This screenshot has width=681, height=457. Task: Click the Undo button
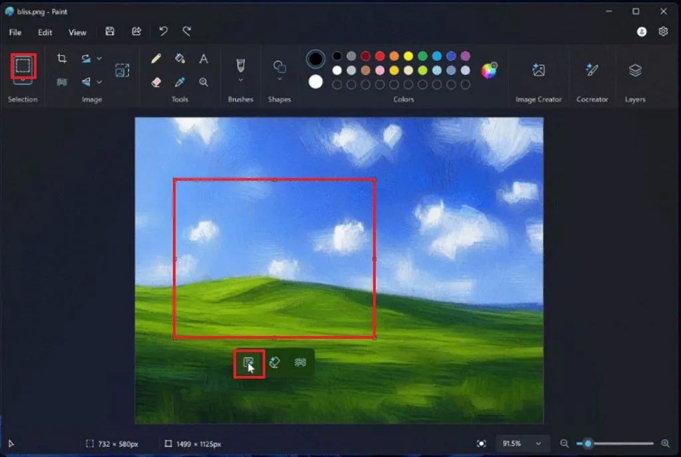point(163,31)
